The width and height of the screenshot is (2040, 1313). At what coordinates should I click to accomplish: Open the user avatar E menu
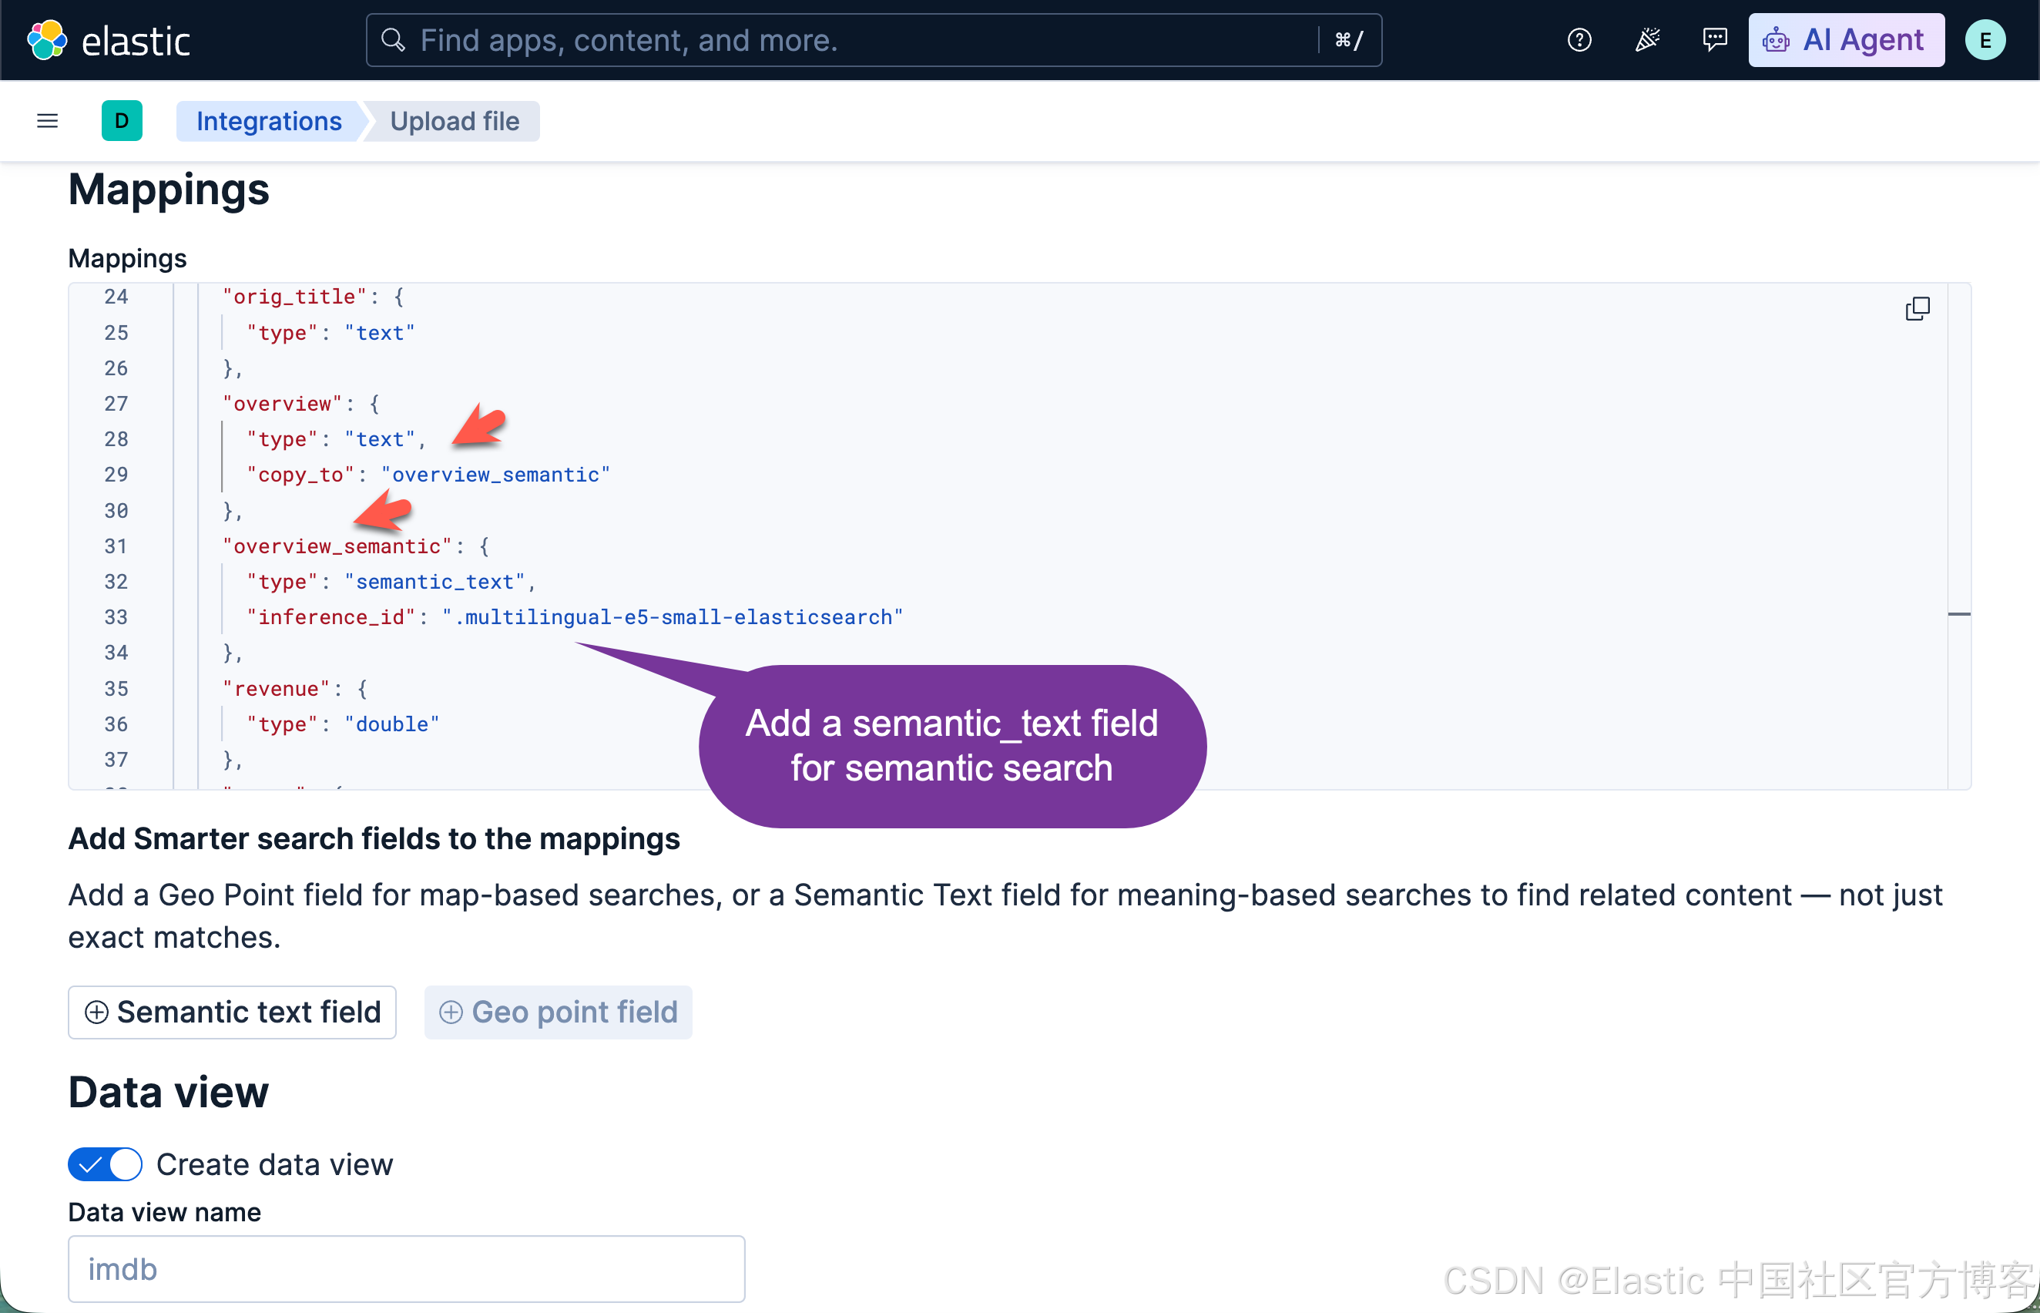(x=1985, y=40)
